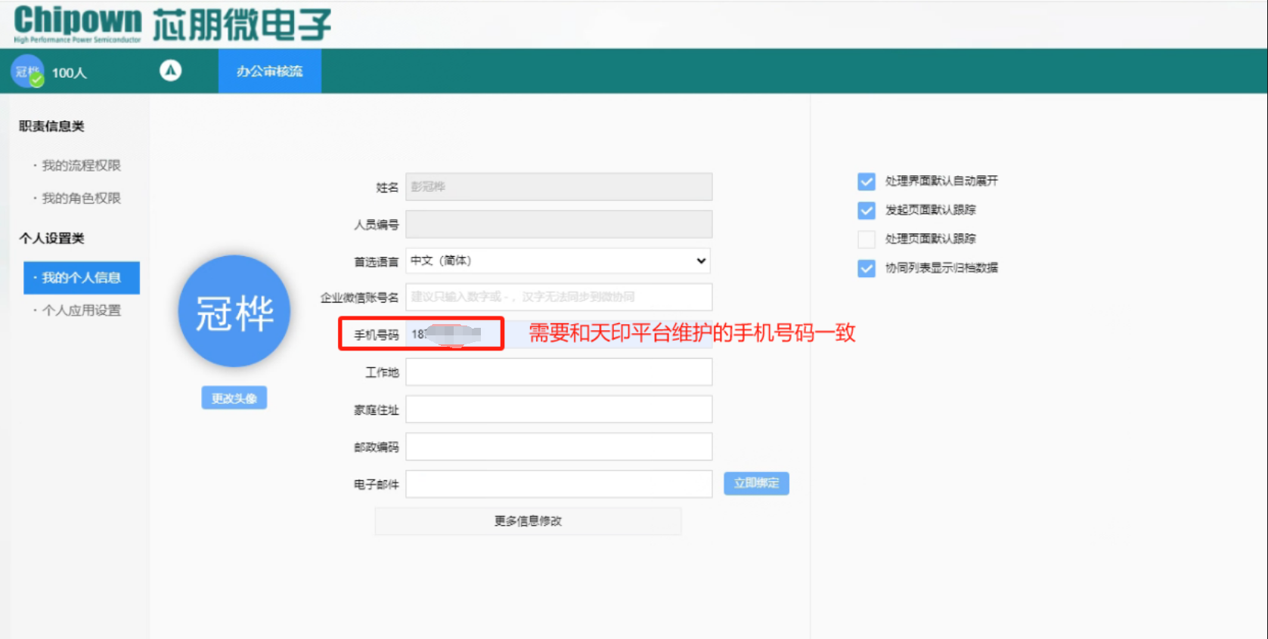
Task: Select 我的个人信息 menu item
Action: [x=81, y=278]
